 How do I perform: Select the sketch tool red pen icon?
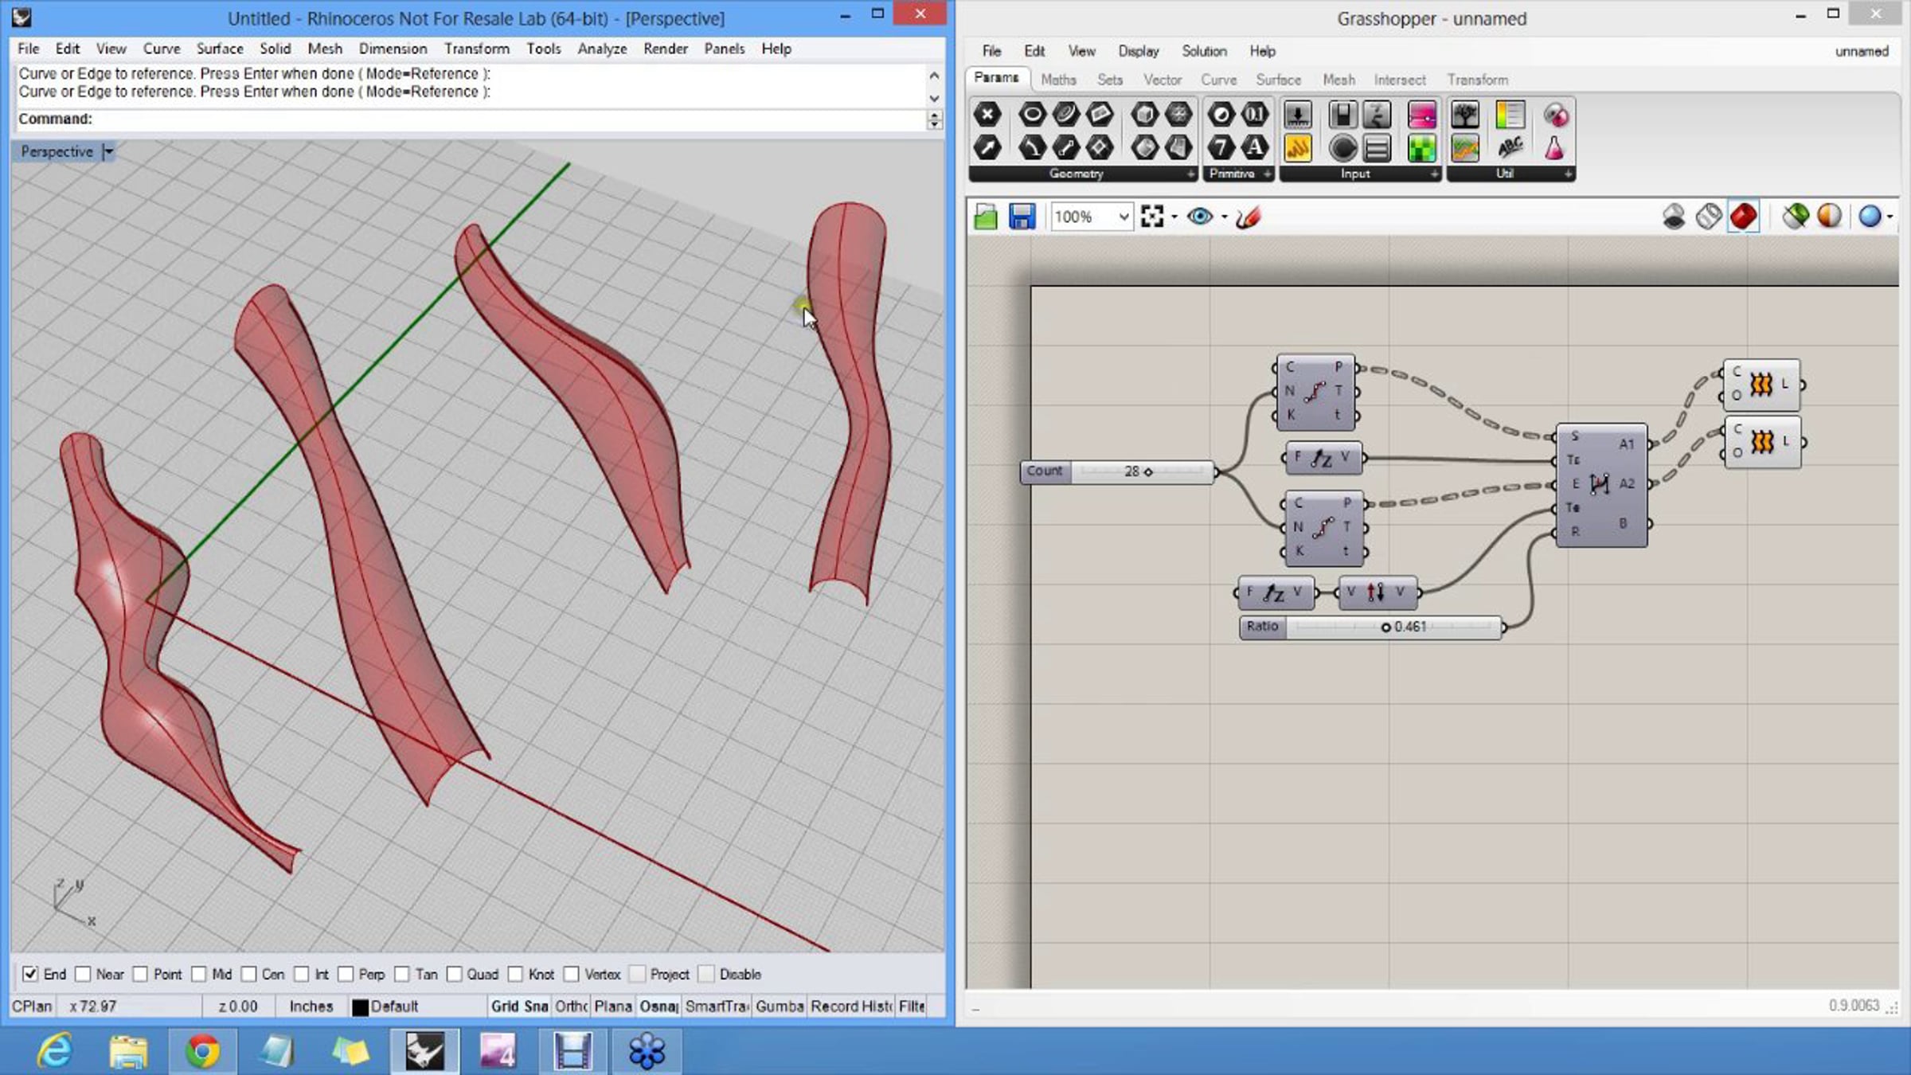pyautogui.click(x=1249, y=217)
